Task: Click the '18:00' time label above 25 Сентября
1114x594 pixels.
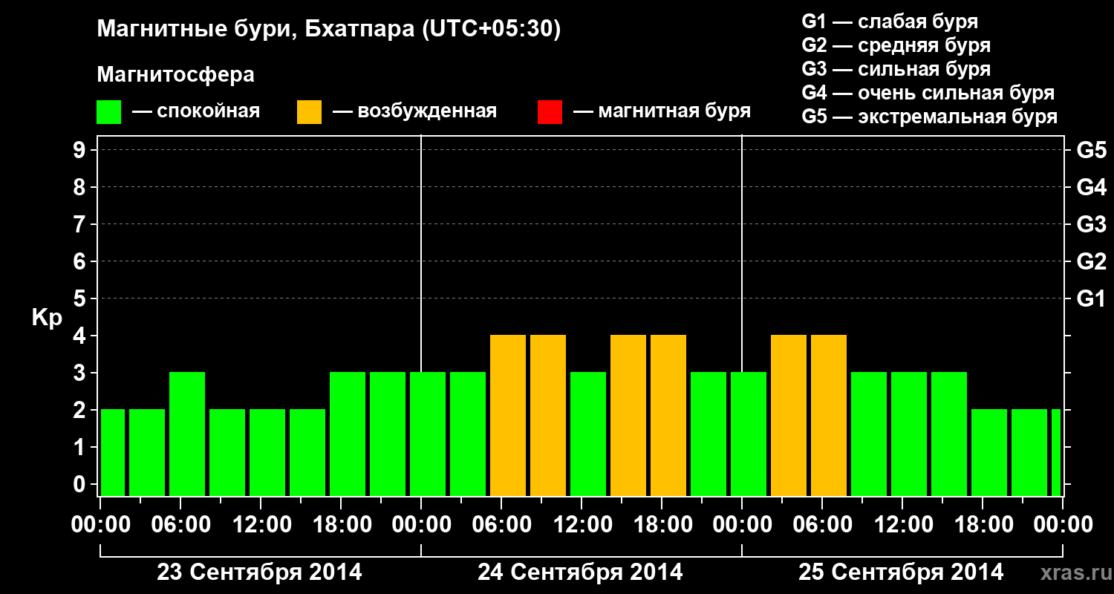Action: [x=983, y=525]
